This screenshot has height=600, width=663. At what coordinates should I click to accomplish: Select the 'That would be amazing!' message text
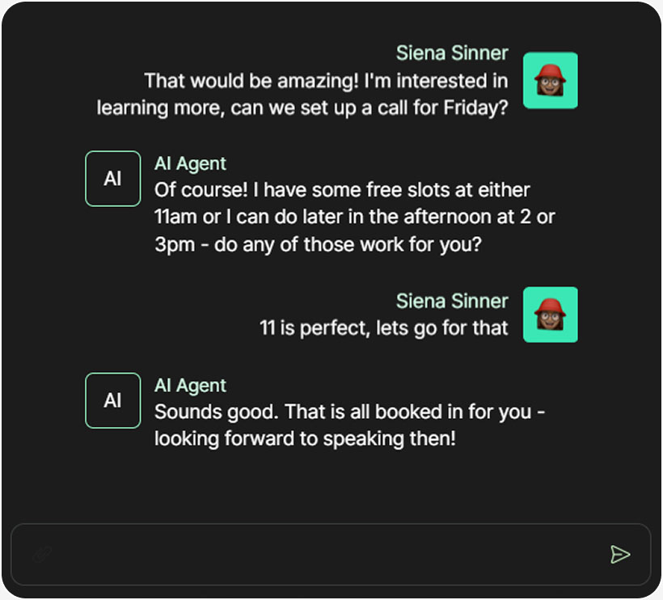tap(326, 81)
